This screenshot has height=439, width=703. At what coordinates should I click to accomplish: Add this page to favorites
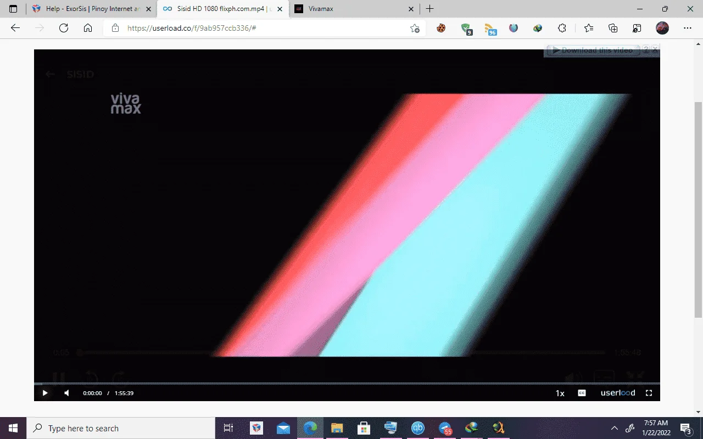click(415, 28)
